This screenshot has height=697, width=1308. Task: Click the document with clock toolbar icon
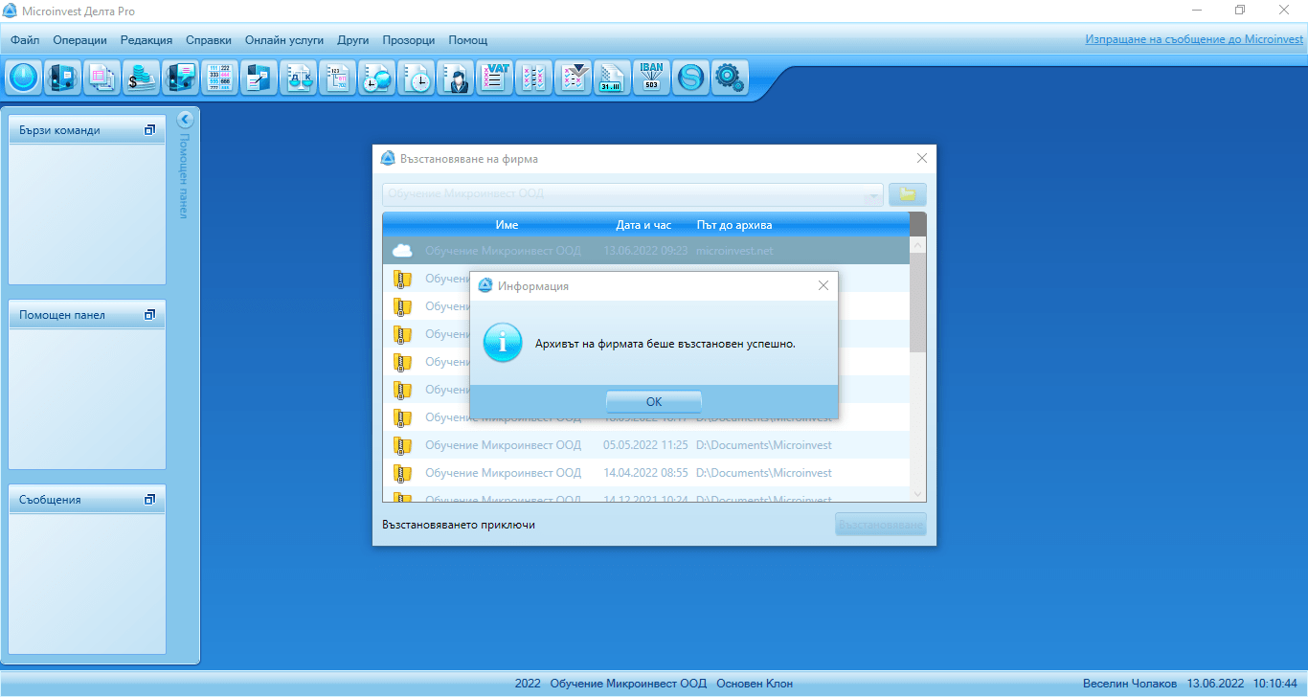[x=416, y=78]
